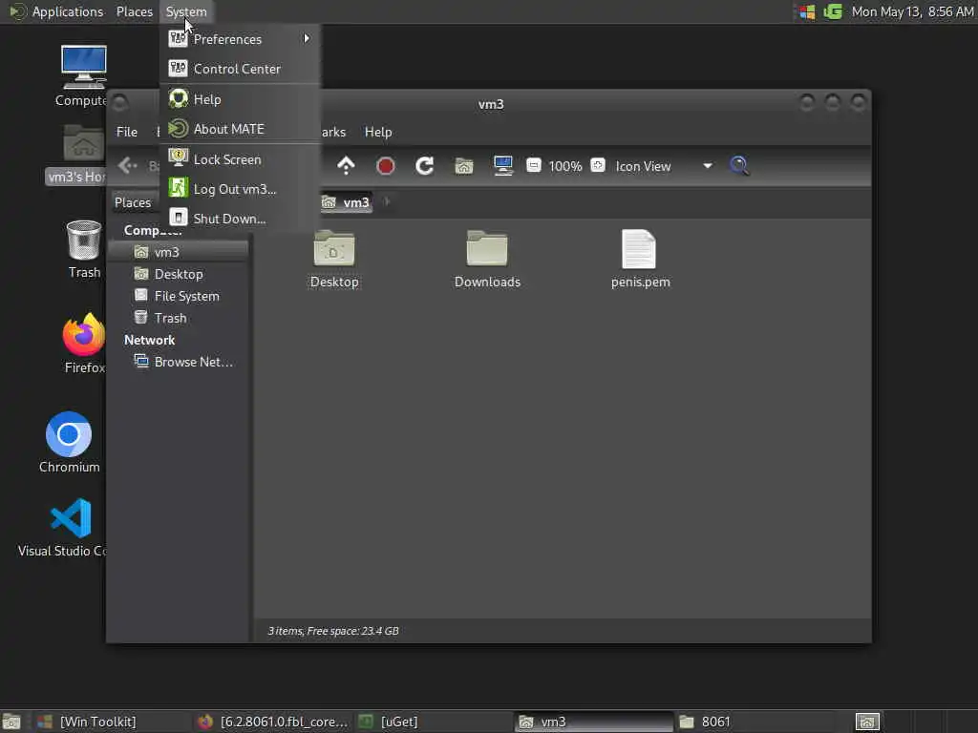Open the Places menu in top panel
This screenshot has width=978, height=733.
pos(134,11)
